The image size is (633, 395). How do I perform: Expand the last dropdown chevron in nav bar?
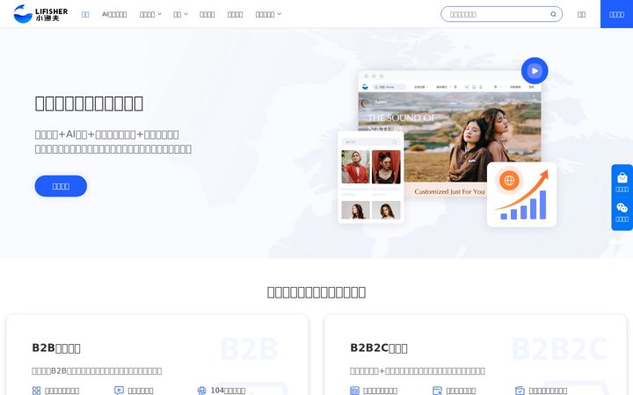[279, 14]
